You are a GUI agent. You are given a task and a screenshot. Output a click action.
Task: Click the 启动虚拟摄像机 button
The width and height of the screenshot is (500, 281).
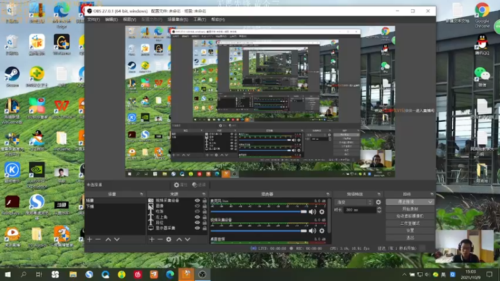pyautogui.click(x=410, y=216)
